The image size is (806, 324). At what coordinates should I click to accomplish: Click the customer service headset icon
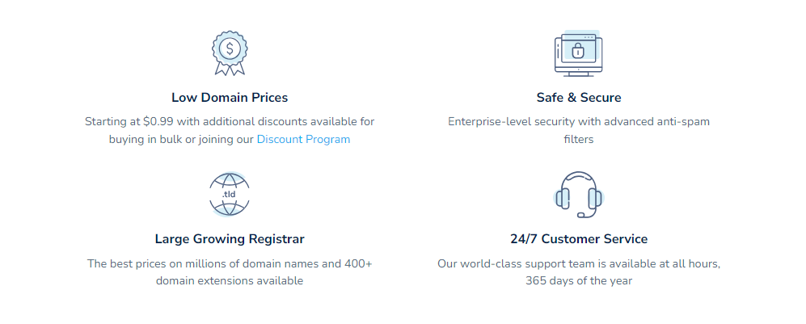pos(579,195)
